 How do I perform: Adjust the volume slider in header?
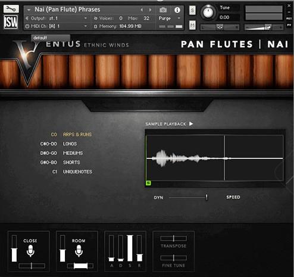[264, 27]
